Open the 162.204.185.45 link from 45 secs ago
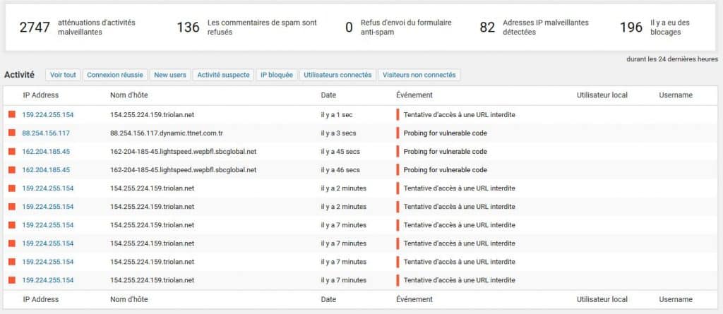The width and height of the screenshot is (723, 314). click(46, 151)
